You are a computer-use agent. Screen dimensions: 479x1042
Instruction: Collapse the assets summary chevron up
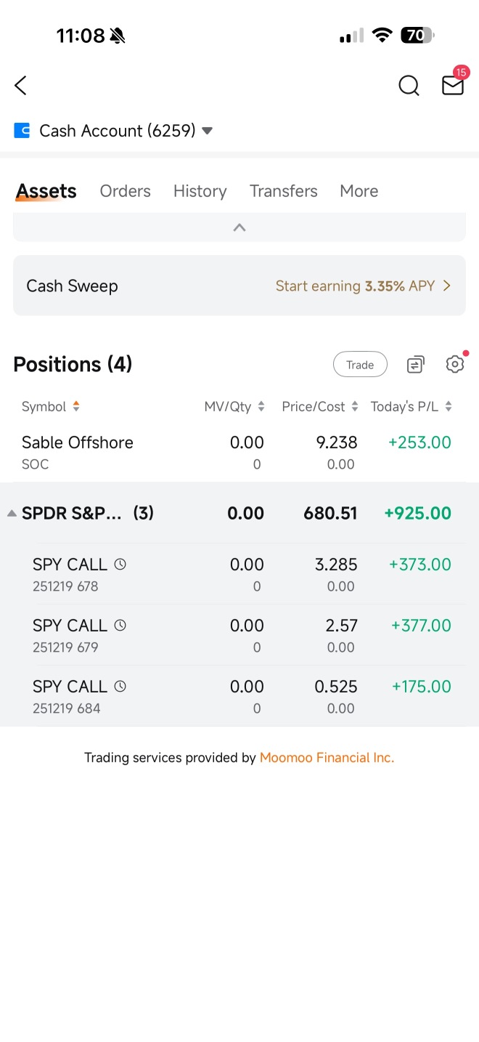click(x=239, y=227)
